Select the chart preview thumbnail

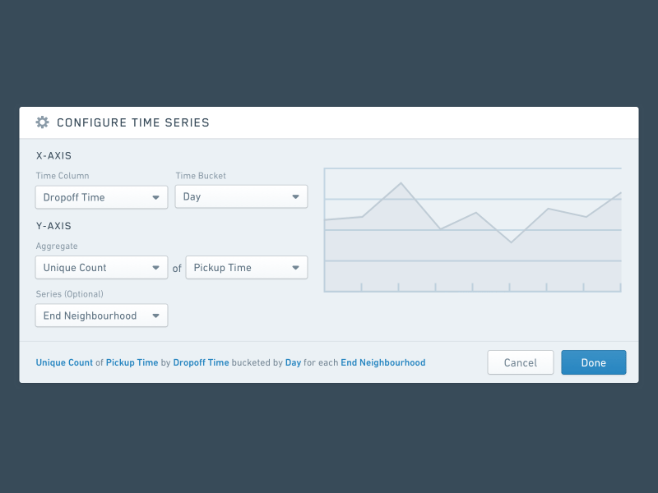473,230
